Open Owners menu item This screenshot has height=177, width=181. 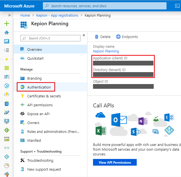point(50,123)
